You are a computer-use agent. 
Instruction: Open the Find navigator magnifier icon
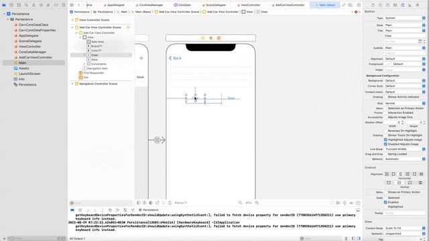[x=26, y=5]
